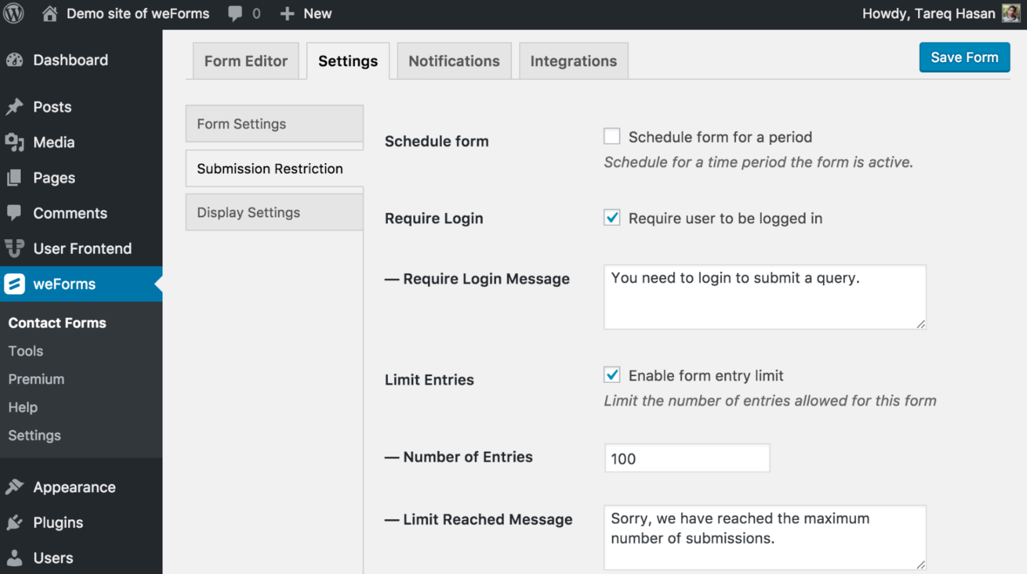Click the New item plus icon
This screenshot has height=574, width=1027.
[286, 13]
